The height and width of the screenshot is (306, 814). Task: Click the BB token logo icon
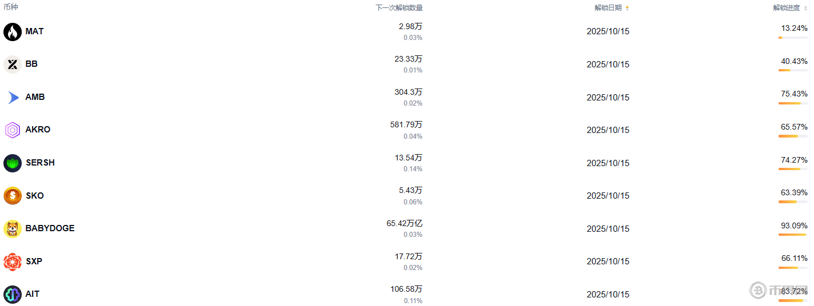coord(13,65)
